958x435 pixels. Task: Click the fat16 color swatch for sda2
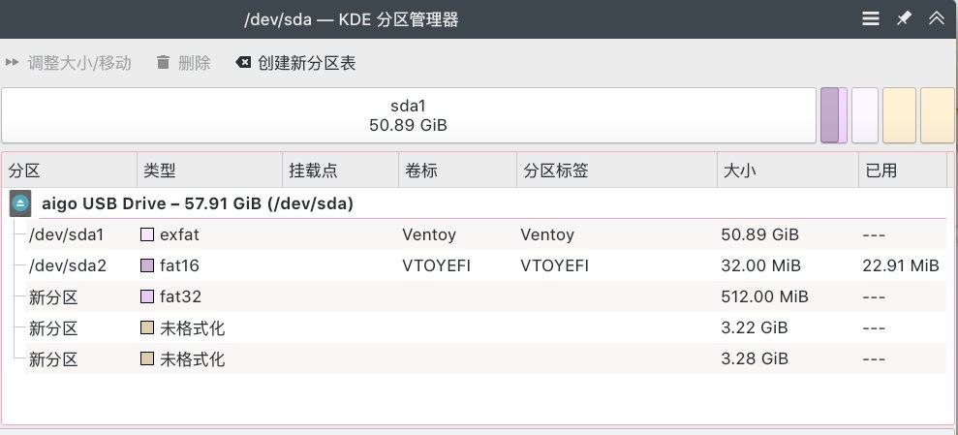point(147,265)
